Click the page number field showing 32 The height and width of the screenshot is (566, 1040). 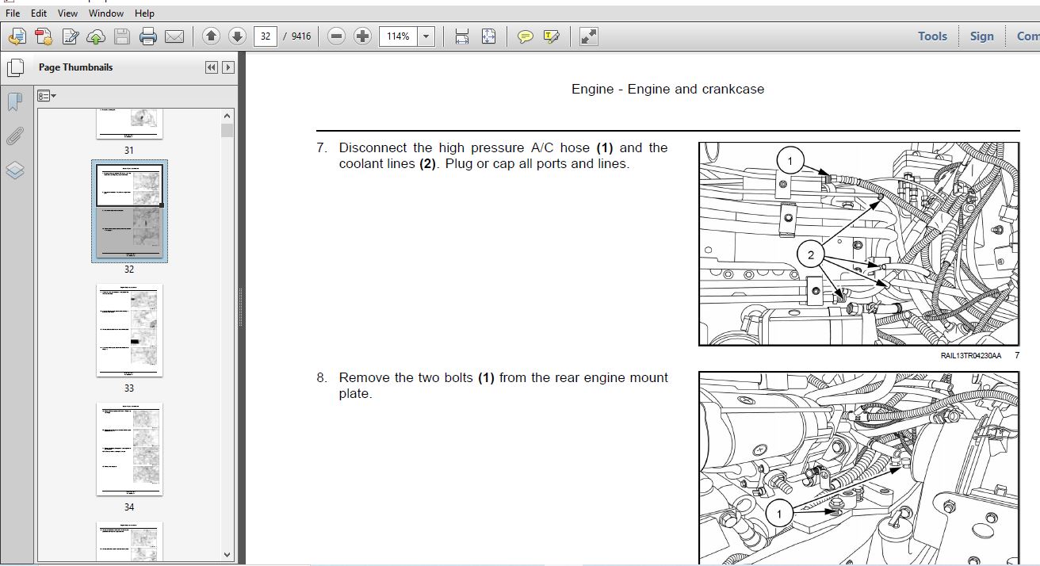[265, 36]
